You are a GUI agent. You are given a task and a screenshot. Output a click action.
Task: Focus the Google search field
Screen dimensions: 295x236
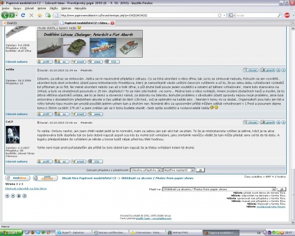[256, 16]
